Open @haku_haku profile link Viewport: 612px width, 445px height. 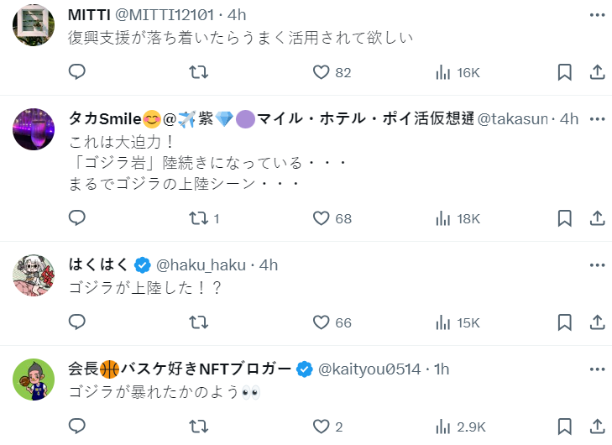pyautogui.click(x=201, y=265)
